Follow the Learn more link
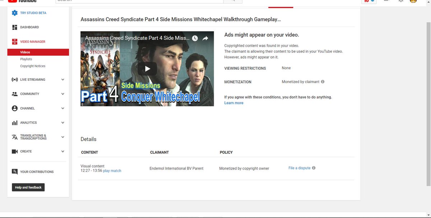Screen dimensions: 431x218 pyautogui.click(x=234, y=103)
